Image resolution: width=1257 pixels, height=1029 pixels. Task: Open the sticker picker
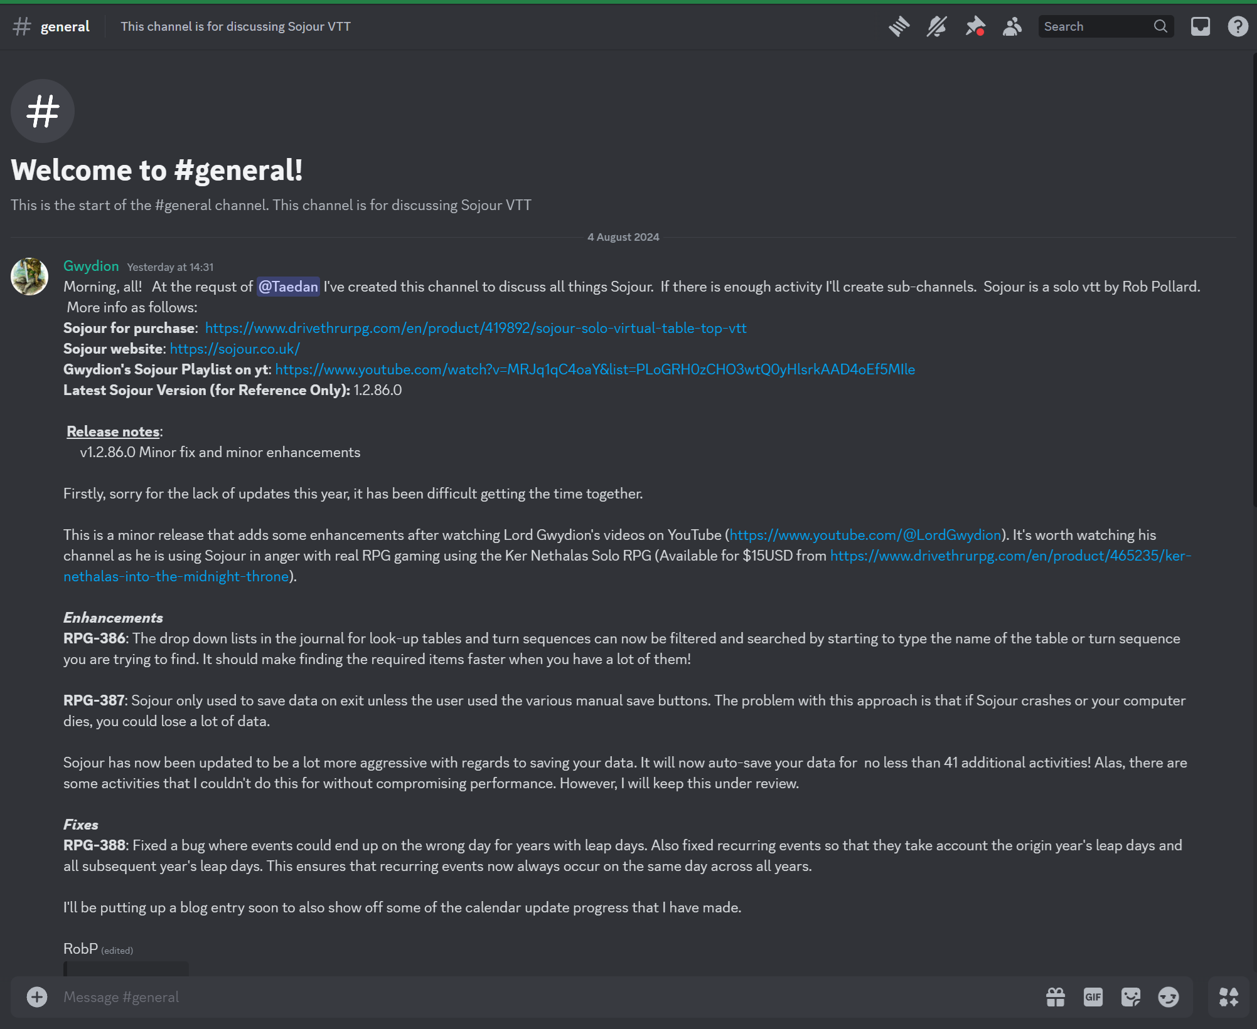pos(1131,997)
